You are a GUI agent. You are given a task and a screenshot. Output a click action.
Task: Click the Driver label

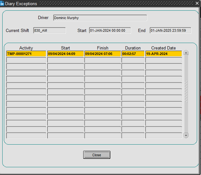pos(43,17)
